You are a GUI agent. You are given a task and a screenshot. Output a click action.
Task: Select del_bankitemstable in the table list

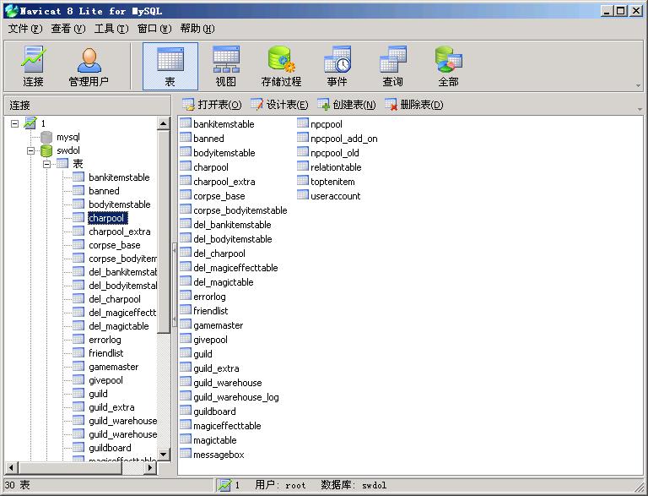click(x=232, y=225)
